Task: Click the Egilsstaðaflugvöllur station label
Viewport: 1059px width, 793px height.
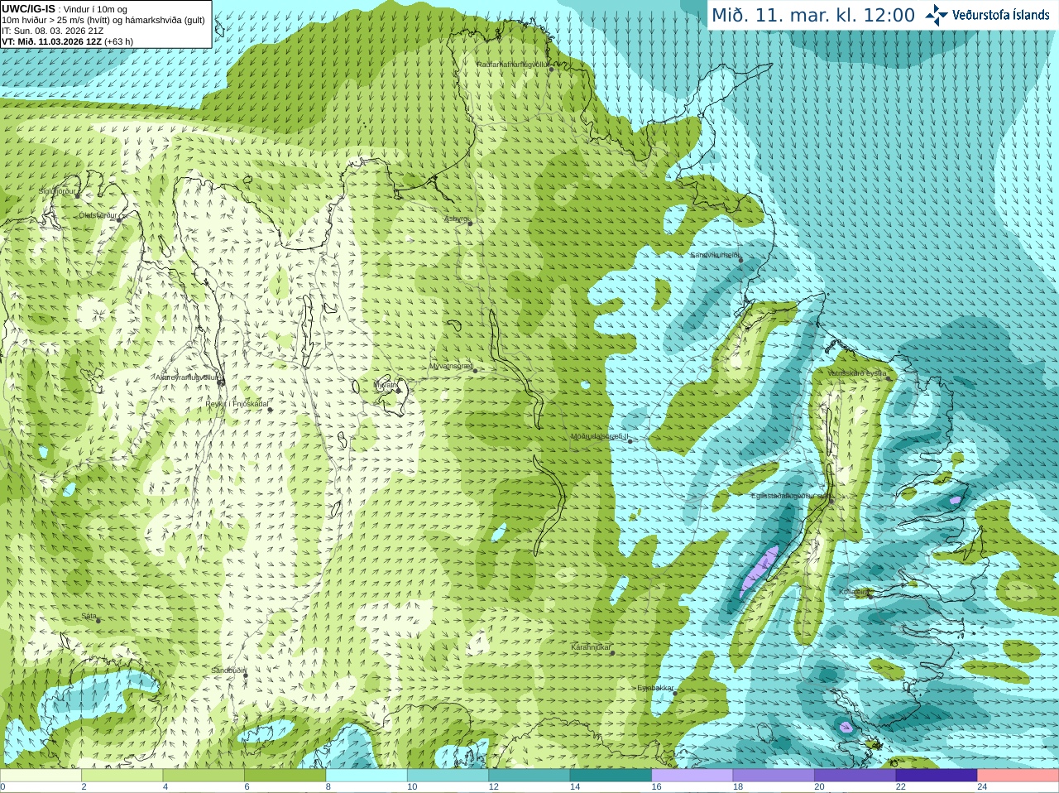Action: point(790,496)
